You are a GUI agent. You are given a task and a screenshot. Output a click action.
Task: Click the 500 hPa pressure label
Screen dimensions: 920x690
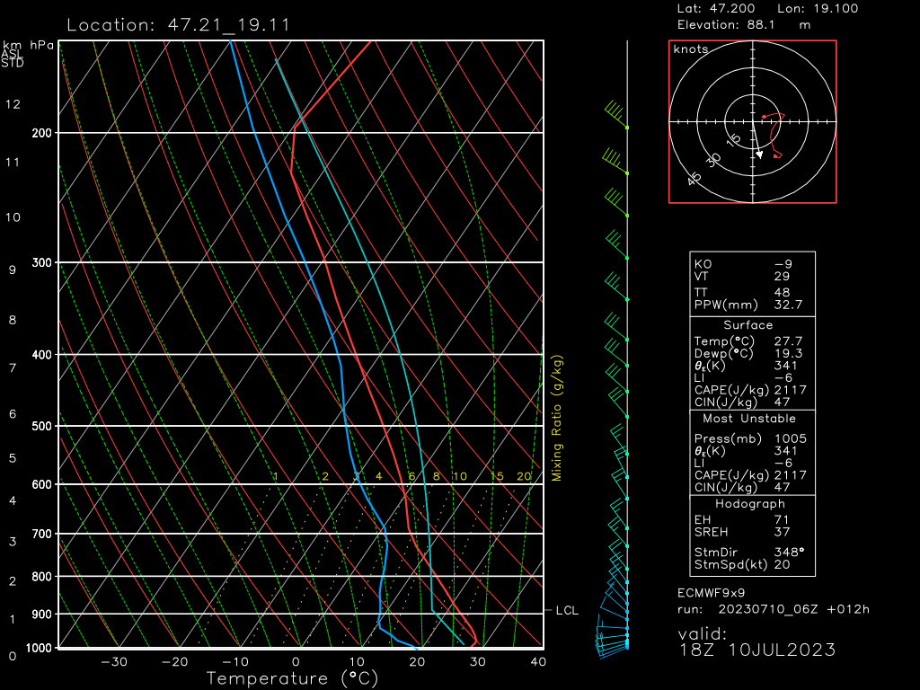(41, 426)
